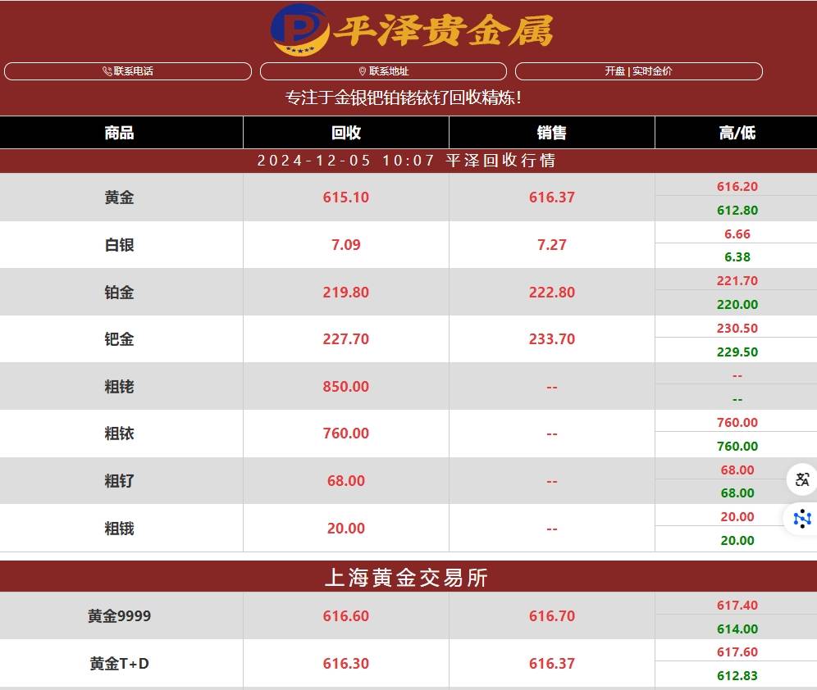
Task: Click the 回收 column header
Action: 346,133
